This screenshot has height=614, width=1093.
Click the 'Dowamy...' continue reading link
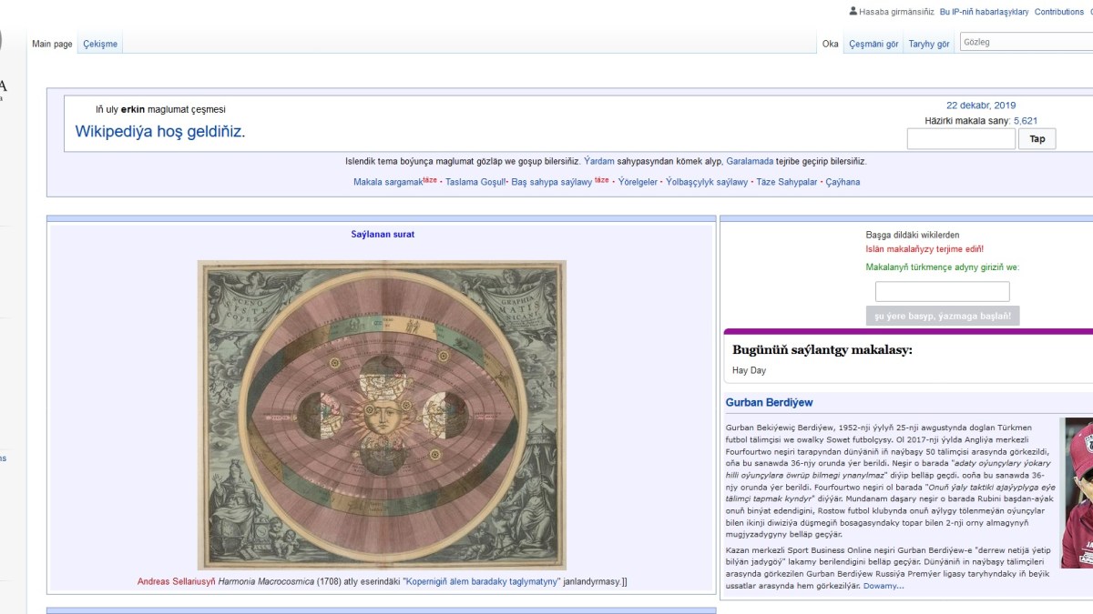click(x=884, y=586)
